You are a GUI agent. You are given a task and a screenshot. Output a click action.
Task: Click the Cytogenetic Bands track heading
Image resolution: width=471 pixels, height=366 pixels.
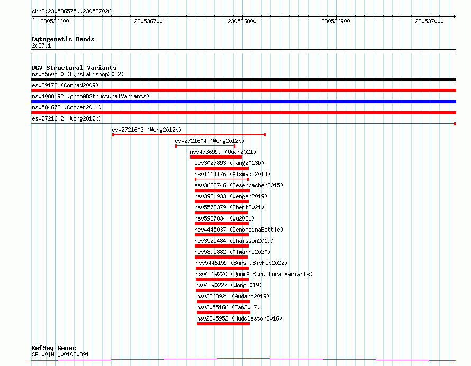pos(63,39)
